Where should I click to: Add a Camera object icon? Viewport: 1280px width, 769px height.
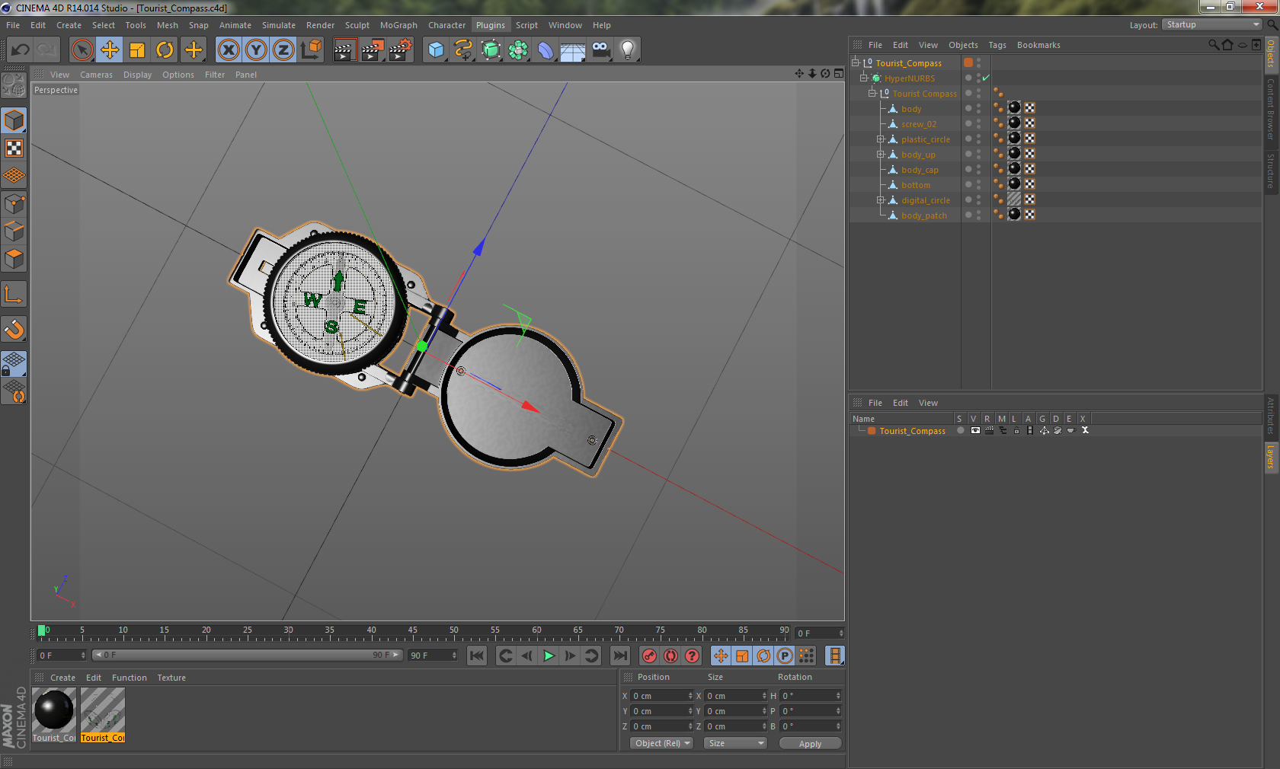point(600,50)
